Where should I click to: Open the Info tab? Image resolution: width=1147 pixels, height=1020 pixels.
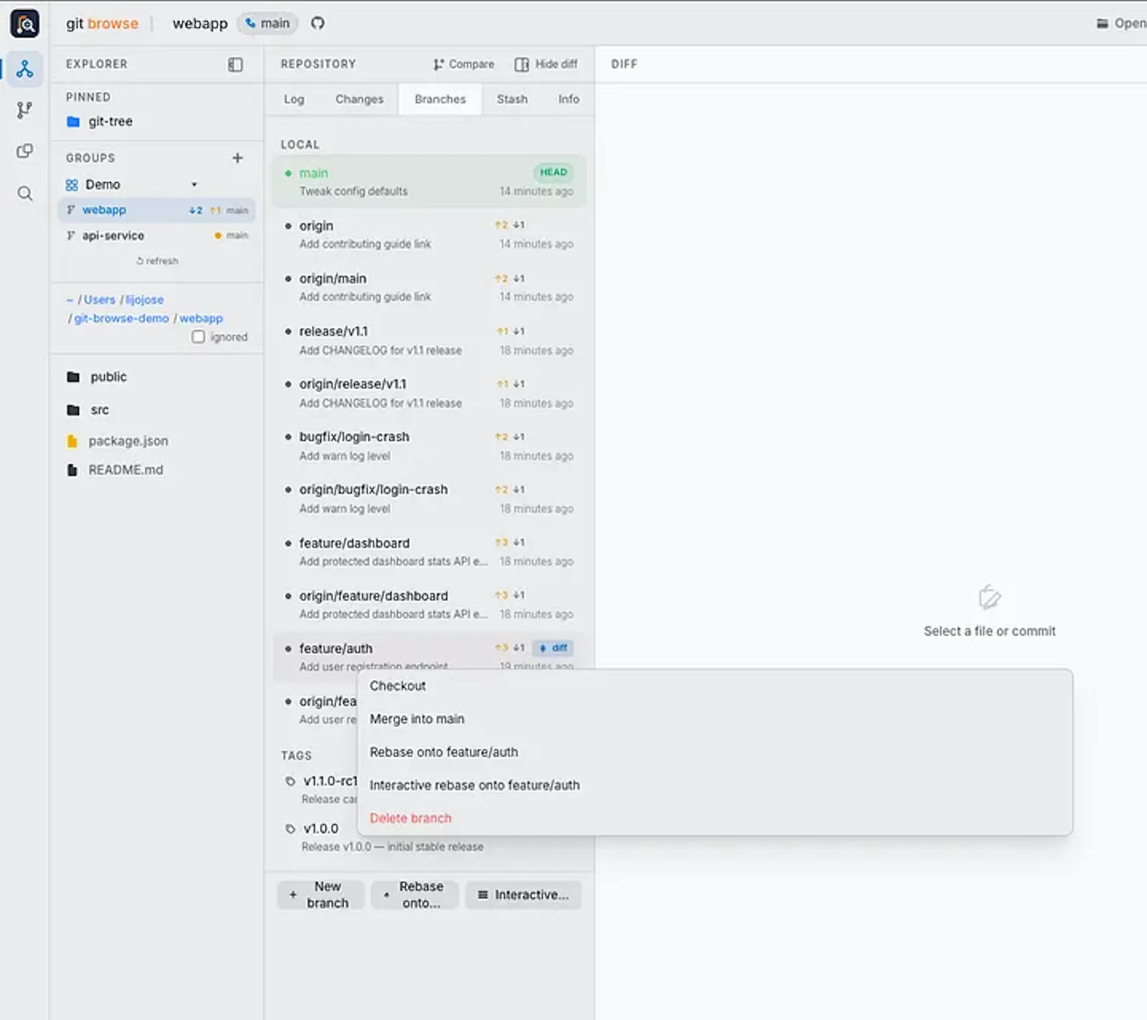pyautogui.click(x=568, y=99)
